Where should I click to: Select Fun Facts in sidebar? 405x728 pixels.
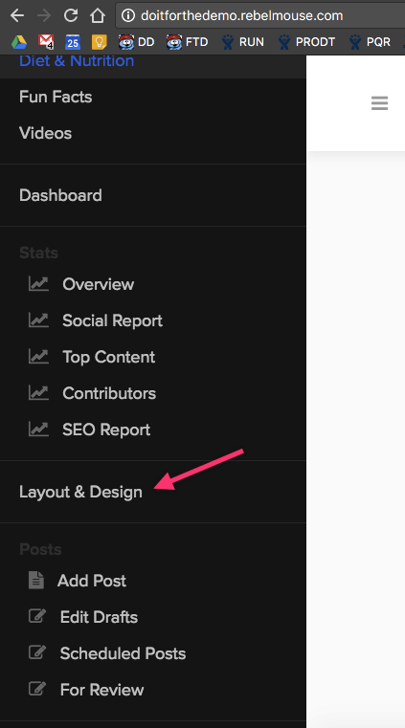tap(56, 97)
